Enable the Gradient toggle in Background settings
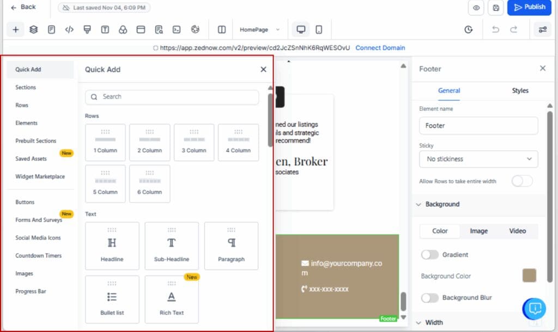Screen dimensions: 558x332 pyautogui.click(x=430, y=255)
